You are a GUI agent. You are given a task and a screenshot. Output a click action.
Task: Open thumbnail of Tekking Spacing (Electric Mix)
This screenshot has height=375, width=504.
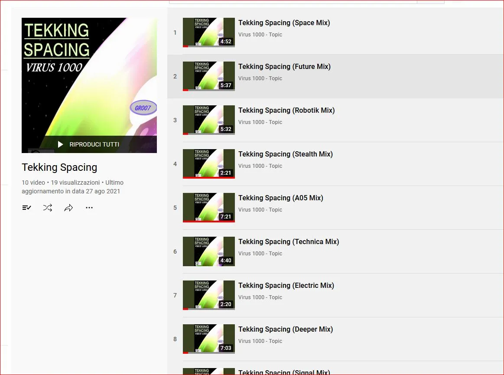point(208,295)
